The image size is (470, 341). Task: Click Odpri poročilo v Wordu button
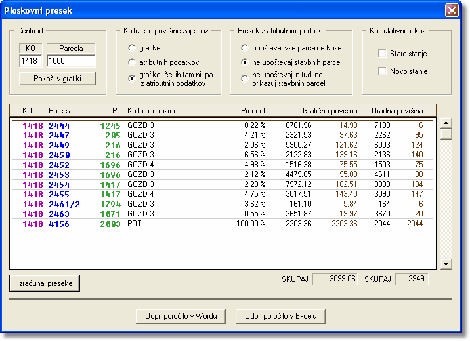181,315
